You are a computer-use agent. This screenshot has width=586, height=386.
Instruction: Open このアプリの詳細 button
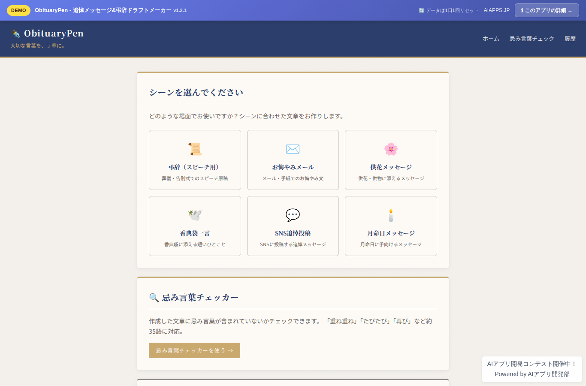547,10
